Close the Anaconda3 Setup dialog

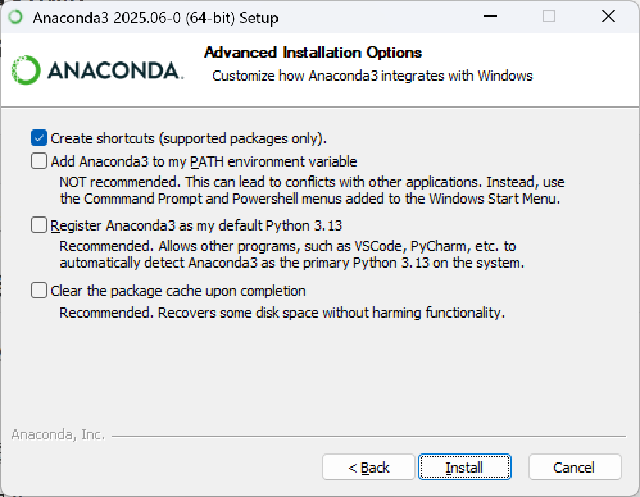tap(608, 17)
